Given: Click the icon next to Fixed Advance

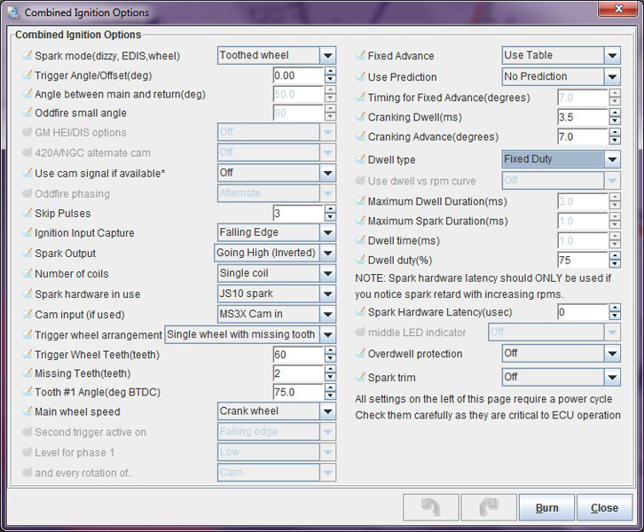Looking at the screenshot, I should point(360,56).
